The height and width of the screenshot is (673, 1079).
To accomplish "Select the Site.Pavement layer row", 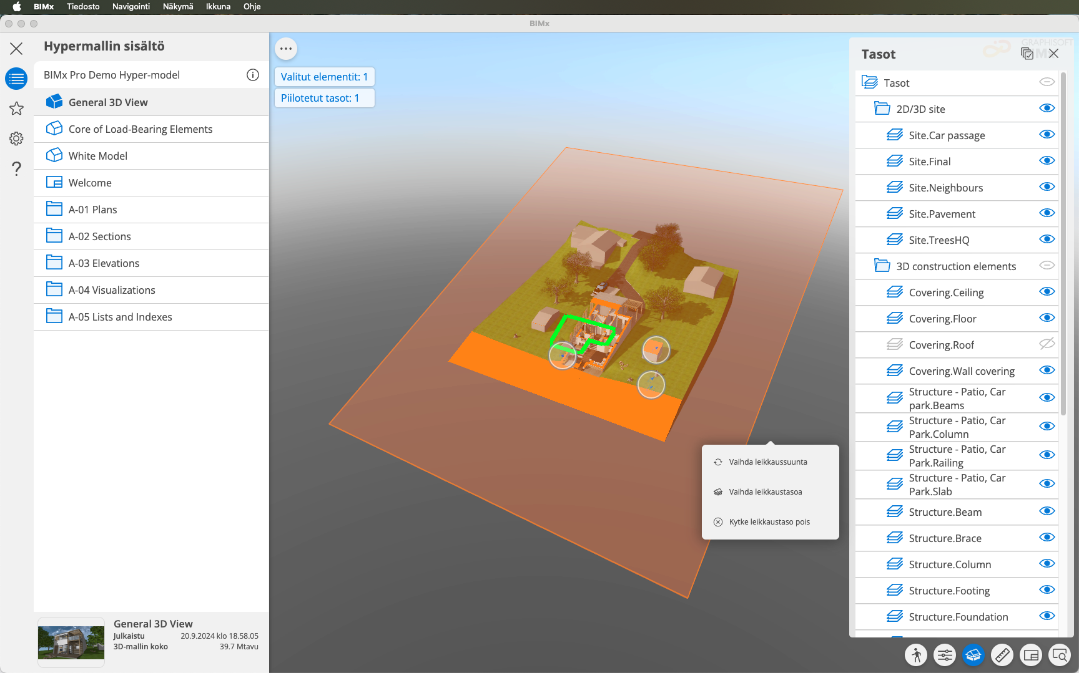I will coord(957,214).
